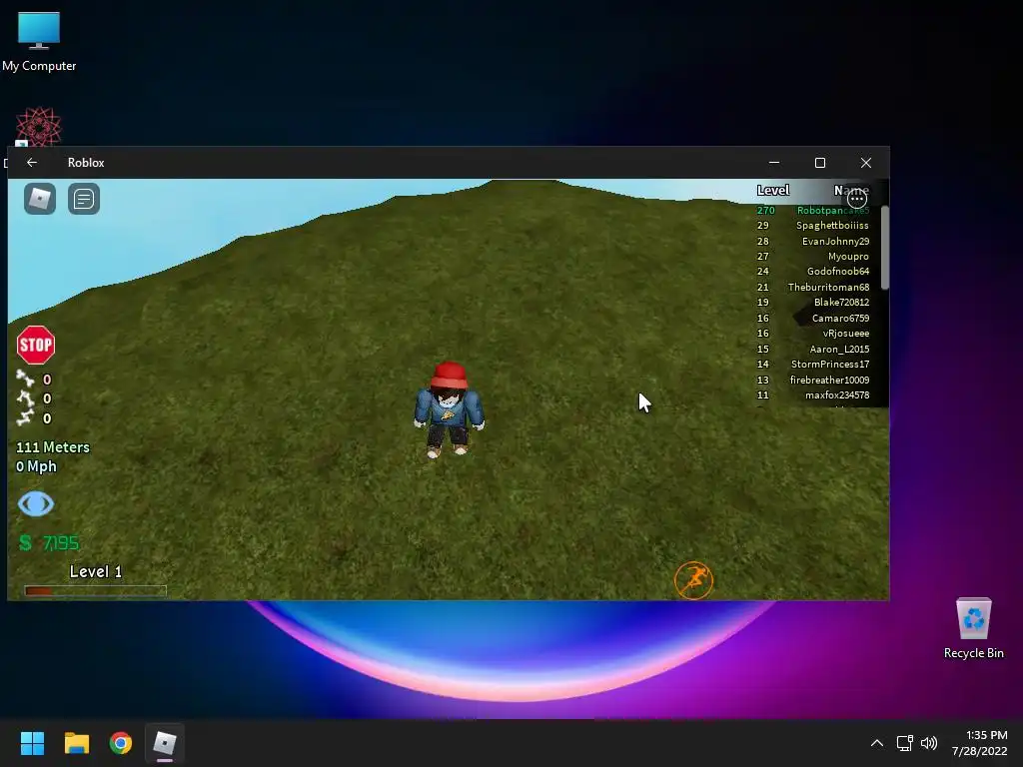The height and width of the screenshot is (767, 1023).
Task: Select player Myoupro in leaderboard
Action: (848, 257)
